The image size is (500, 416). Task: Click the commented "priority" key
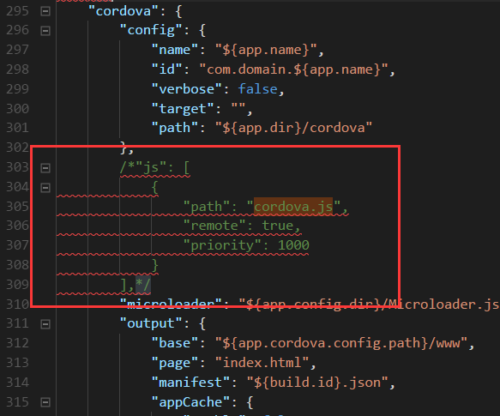222,245
